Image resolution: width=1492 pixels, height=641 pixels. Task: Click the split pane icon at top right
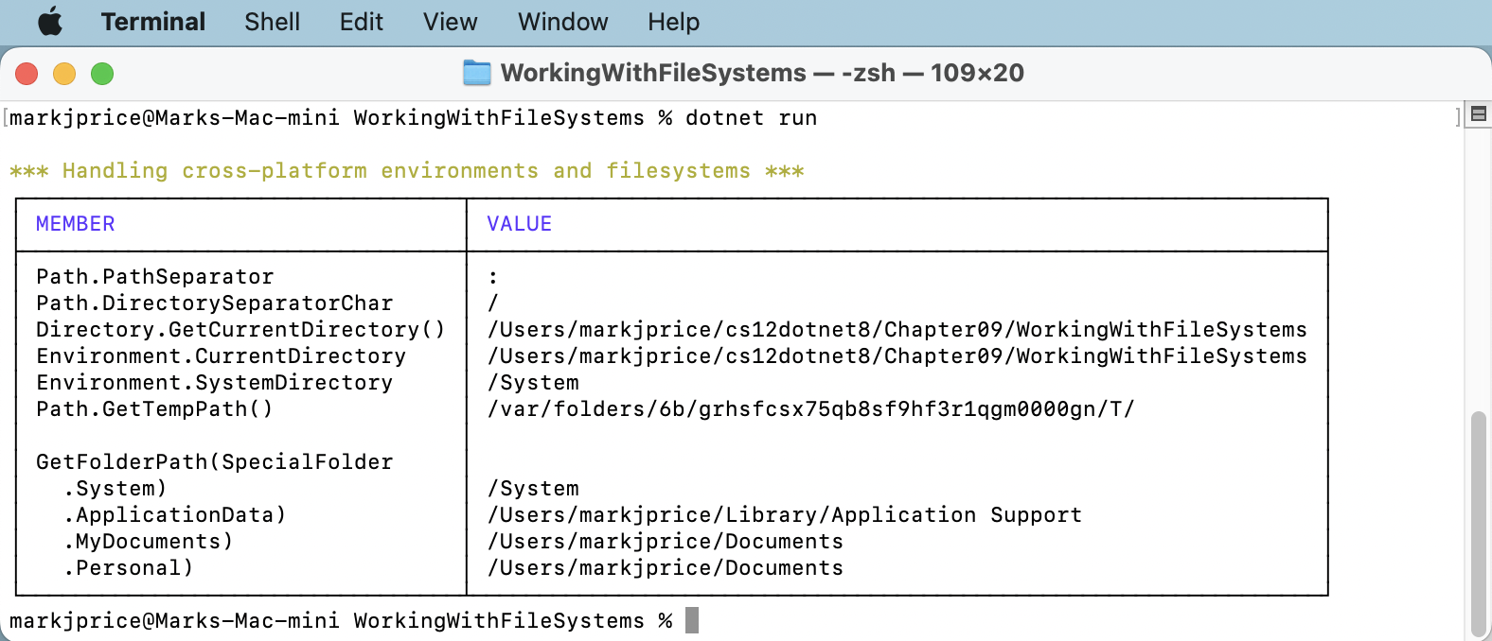point(1479,114)
